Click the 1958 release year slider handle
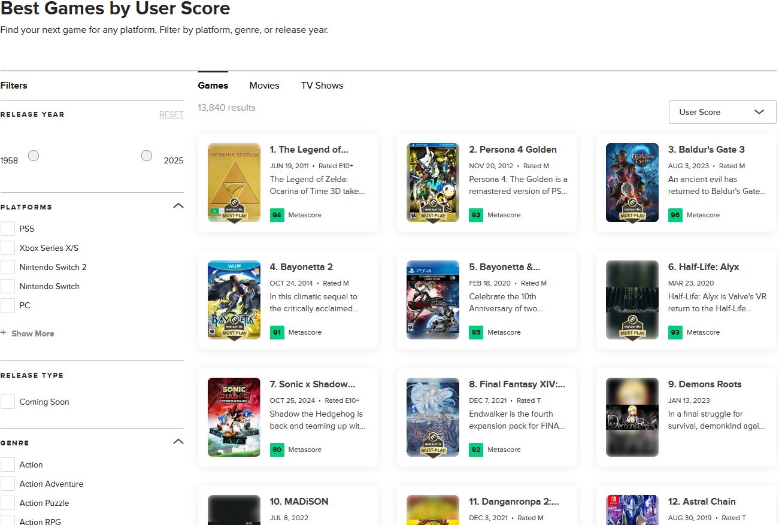Viewport: 779px width, 525px height. (34, 156)
